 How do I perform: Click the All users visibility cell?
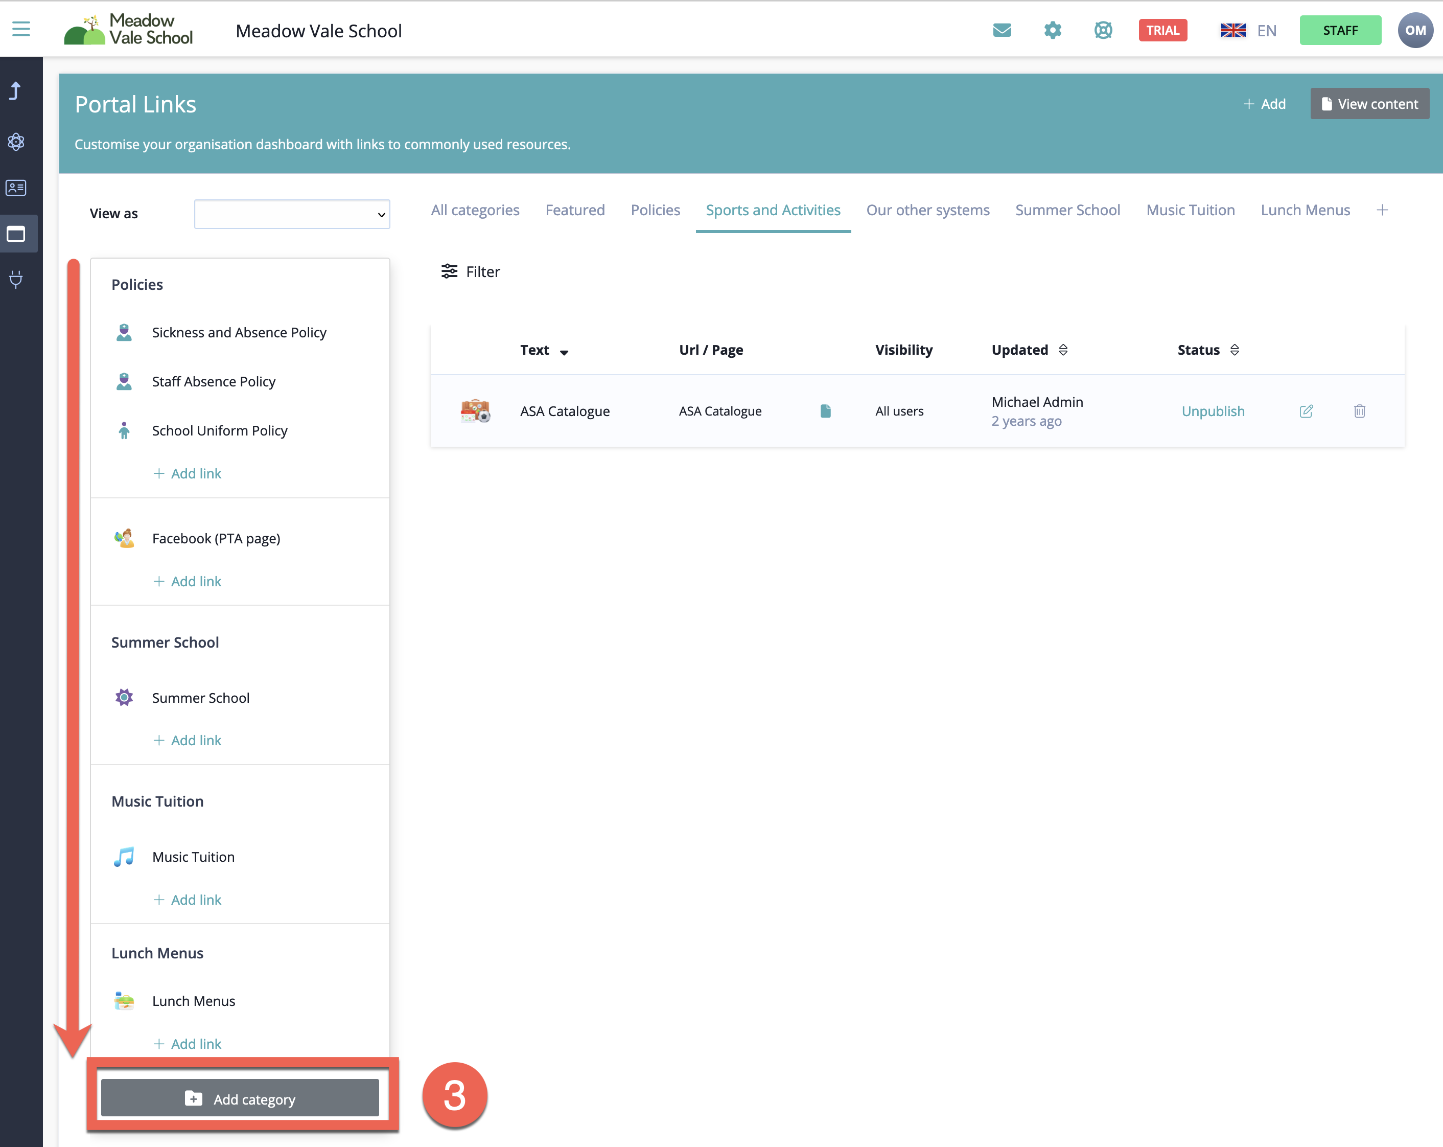899,411
